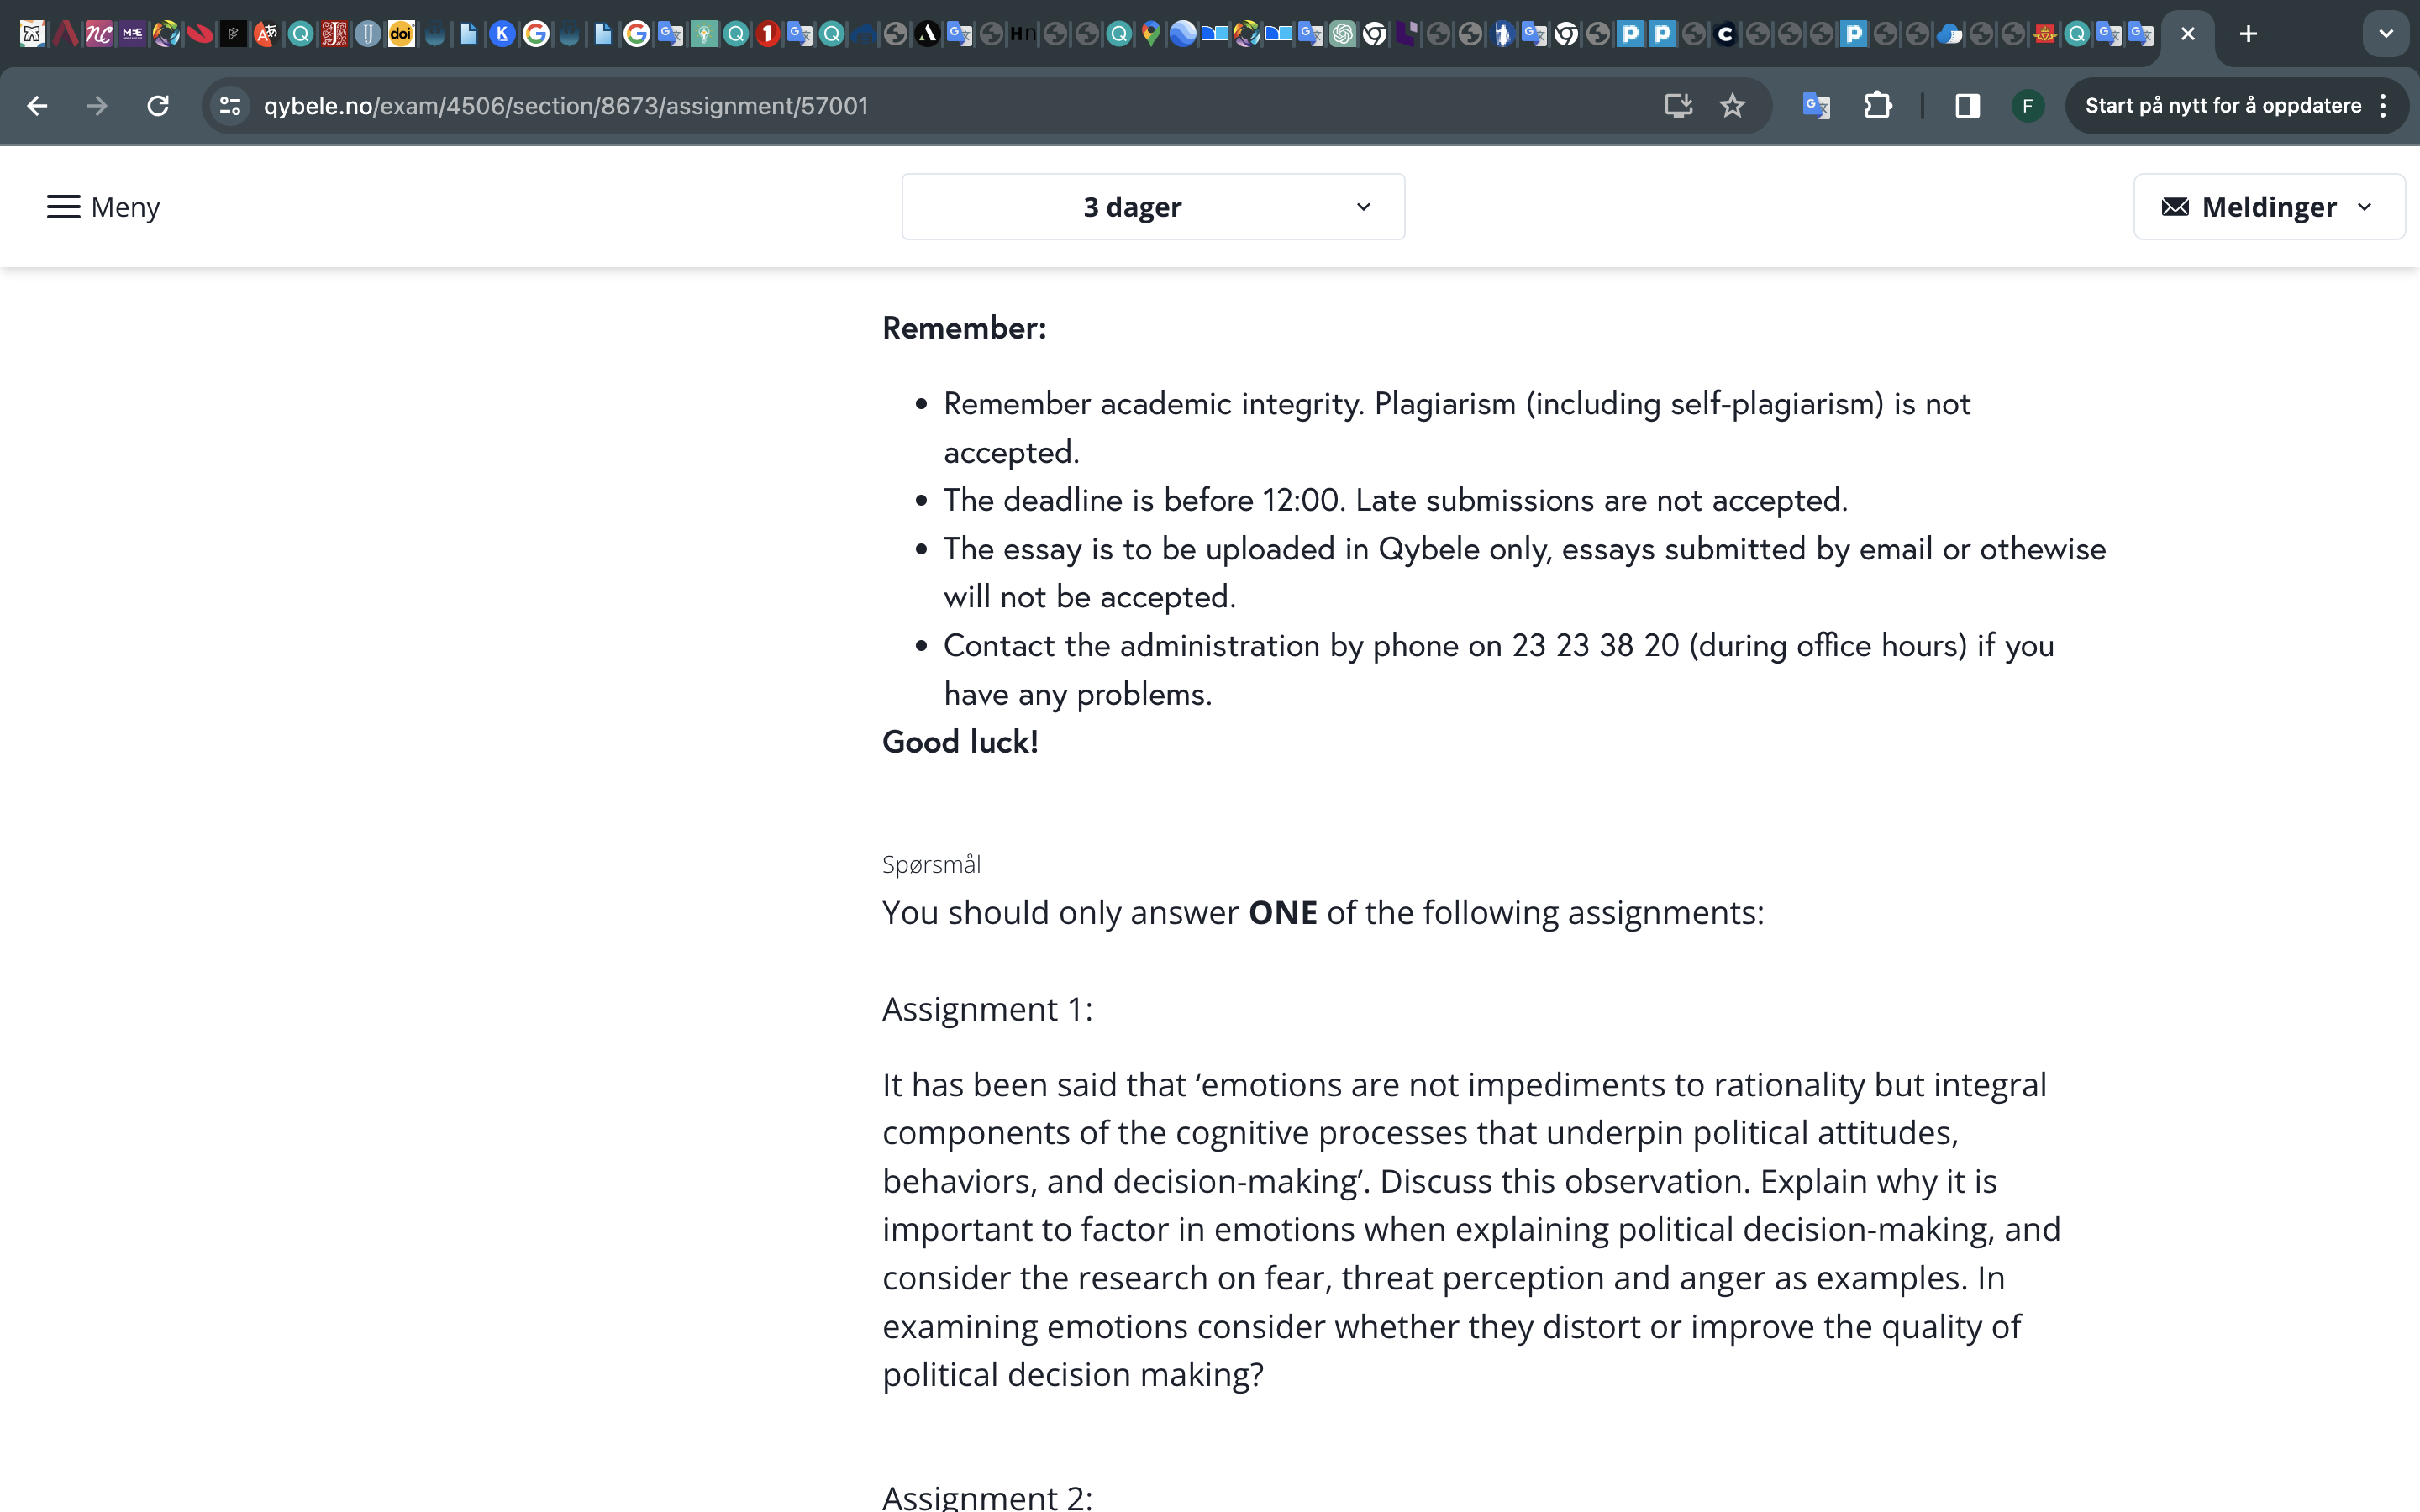Switch to the ChatGPT tab

tap(1342, 34)
